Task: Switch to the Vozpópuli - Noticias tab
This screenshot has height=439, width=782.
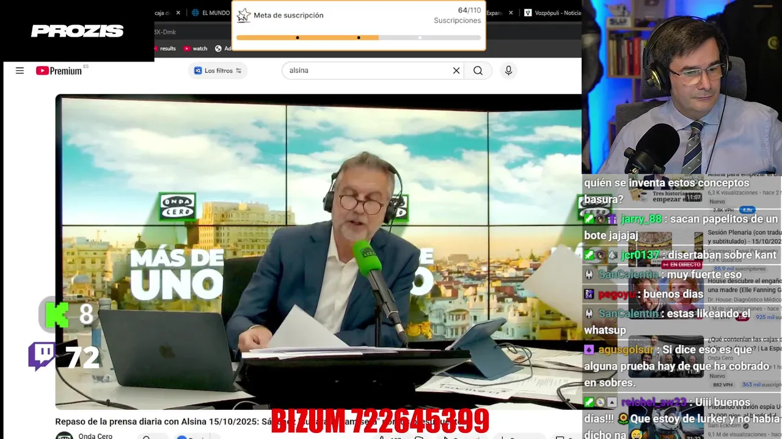Action: [553, 13]
